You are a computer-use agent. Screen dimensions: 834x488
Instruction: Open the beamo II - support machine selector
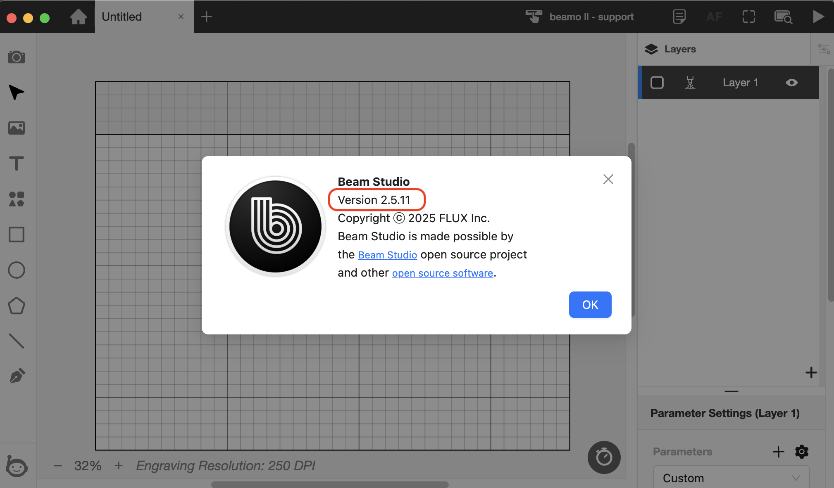pyautogui.click(x=579, y=17)
